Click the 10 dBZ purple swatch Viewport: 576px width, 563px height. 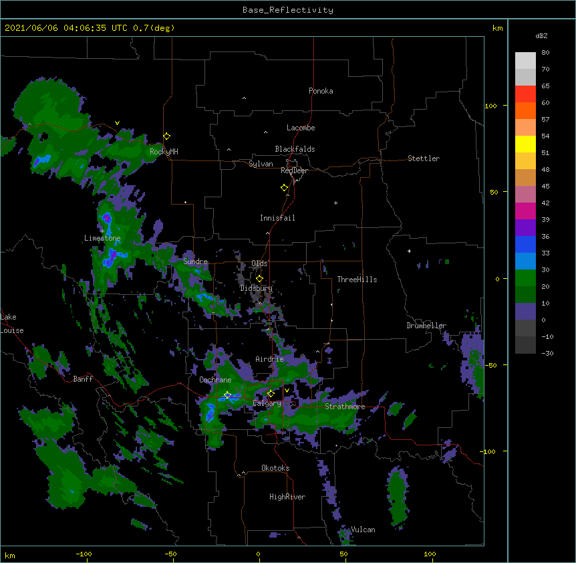click(525, 312)
